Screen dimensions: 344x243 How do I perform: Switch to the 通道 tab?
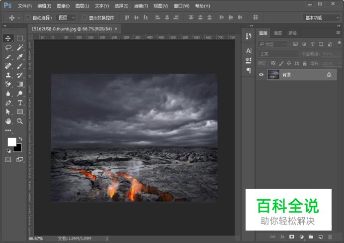(x=277, y=33)
